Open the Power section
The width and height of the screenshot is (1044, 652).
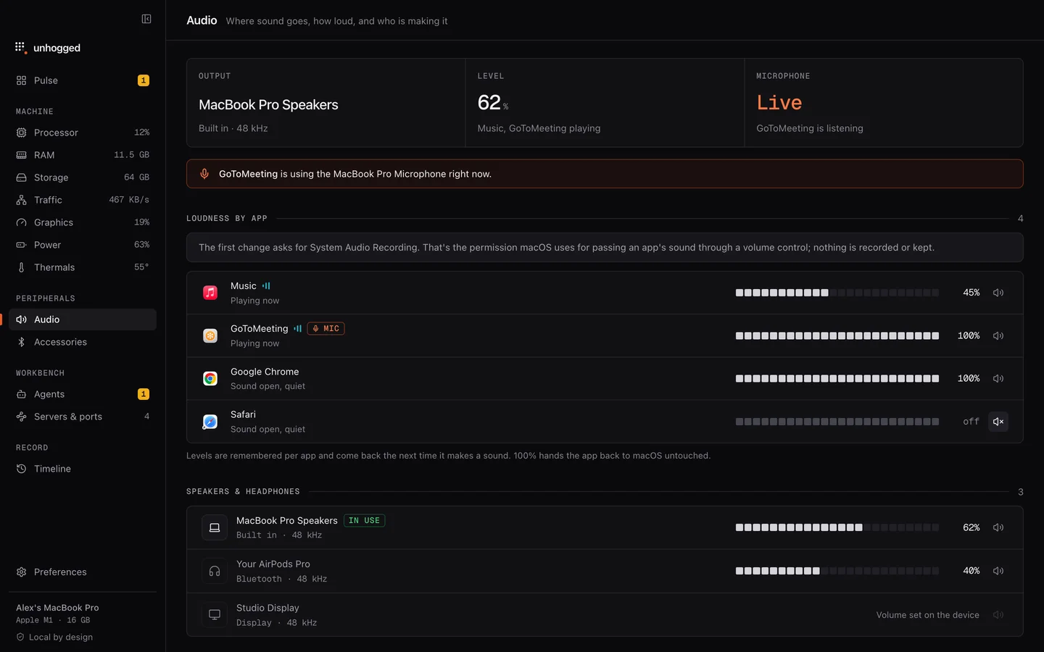pos(83,245)
